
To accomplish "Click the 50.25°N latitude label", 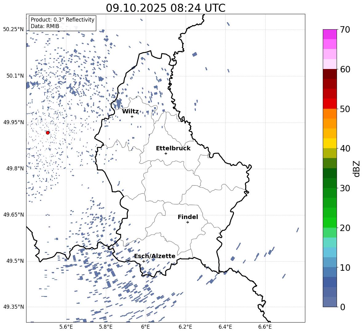I will [x=14, y=30].
